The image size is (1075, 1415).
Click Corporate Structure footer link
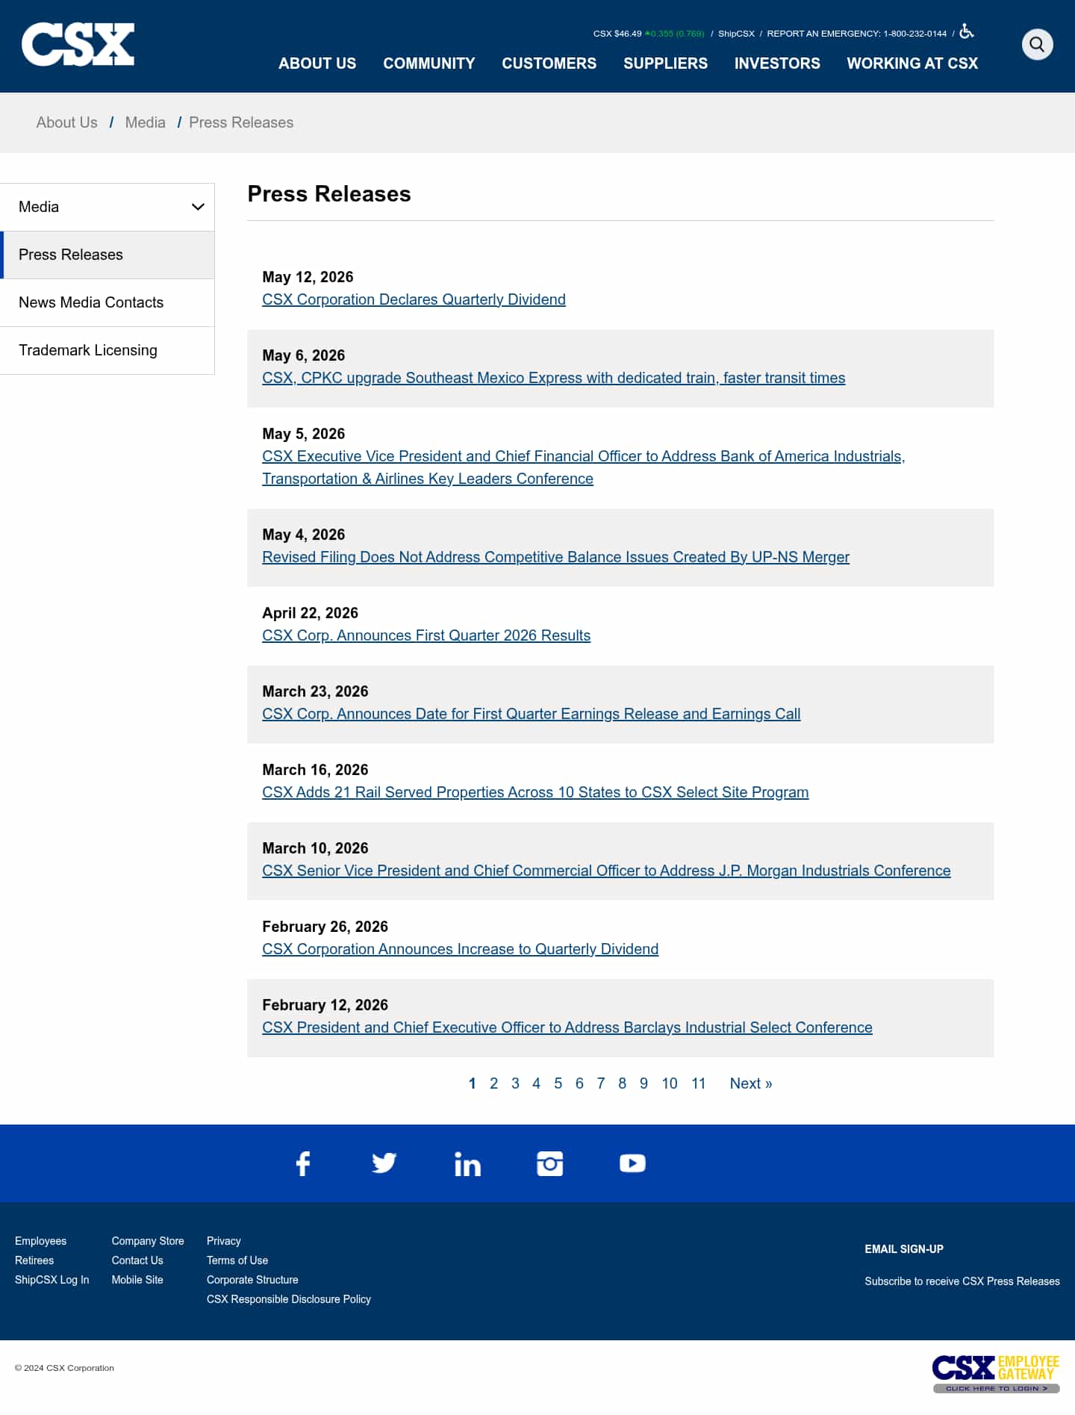coord(252,1280)
